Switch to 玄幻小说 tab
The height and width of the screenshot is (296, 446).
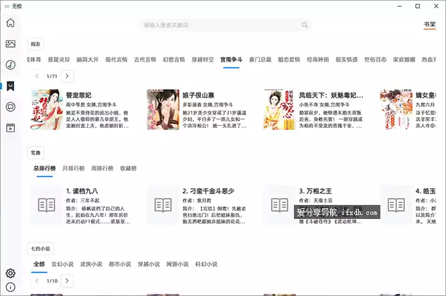tap(62, 264)
